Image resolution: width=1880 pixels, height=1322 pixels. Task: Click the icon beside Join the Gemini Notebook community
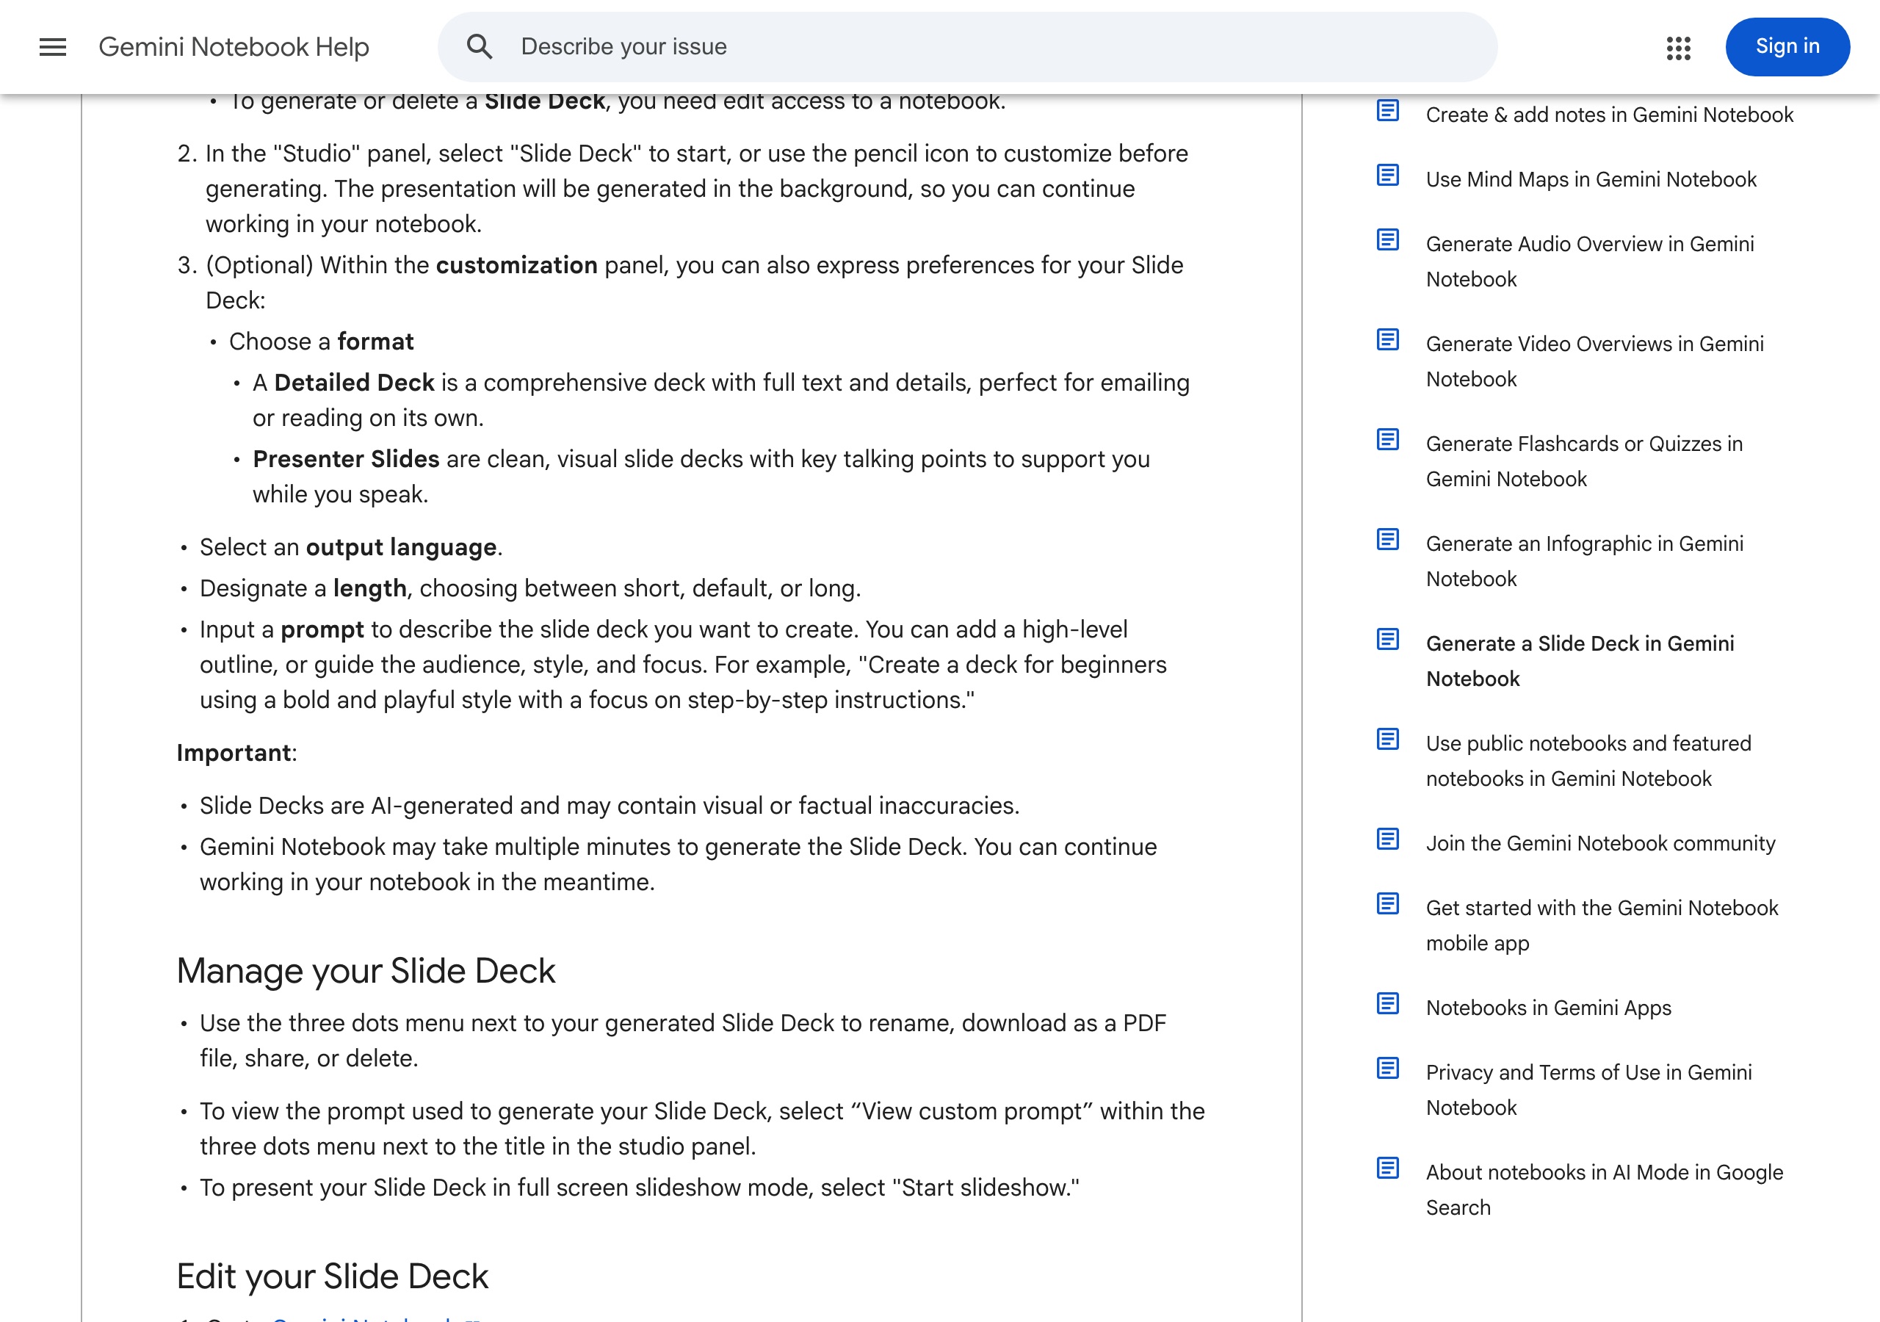1388,839
